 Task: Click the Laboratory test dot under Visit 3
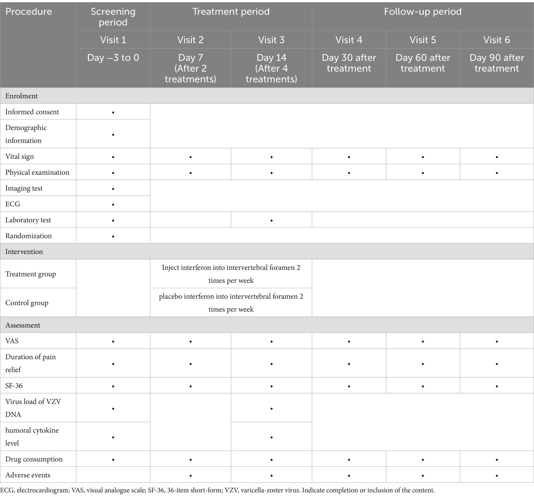(272, 221)
